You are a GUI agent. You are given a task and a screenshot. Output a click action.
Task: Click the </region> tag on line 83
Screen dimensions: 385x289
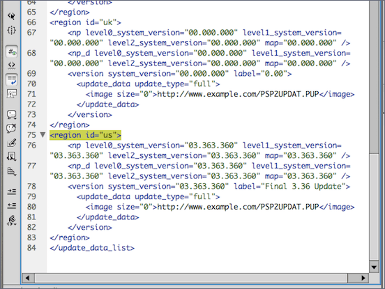70,237
